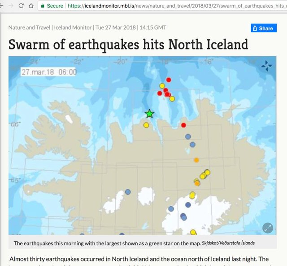Click the 'Iceland Monitor' label
The width and height of the screenshot is (287, 266).
pyautogui.click(x=73, y=27)
